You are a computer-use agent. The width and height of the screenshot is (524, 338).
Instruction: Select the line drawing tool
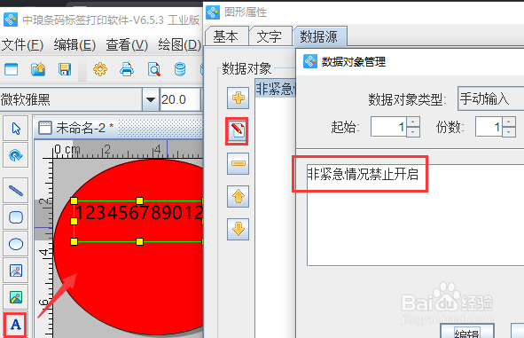pos(16,191)
